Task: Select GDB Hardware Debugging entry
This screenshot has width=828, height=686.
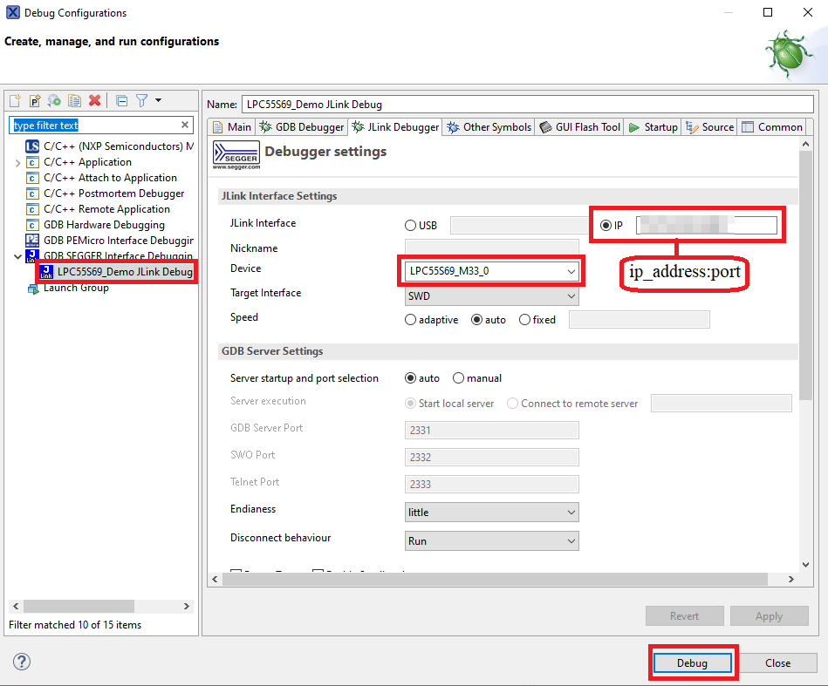Action: [x=95, y=225]
